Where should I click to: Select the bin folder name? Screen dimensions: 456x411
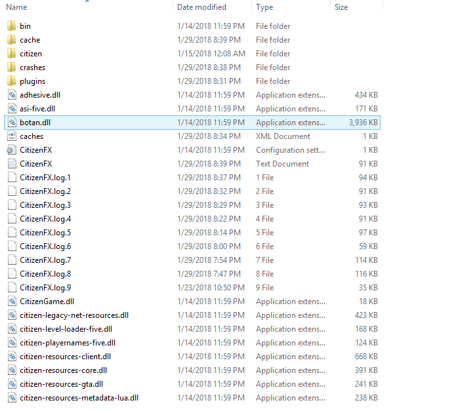pyautogui.click(x=26, y=26)
